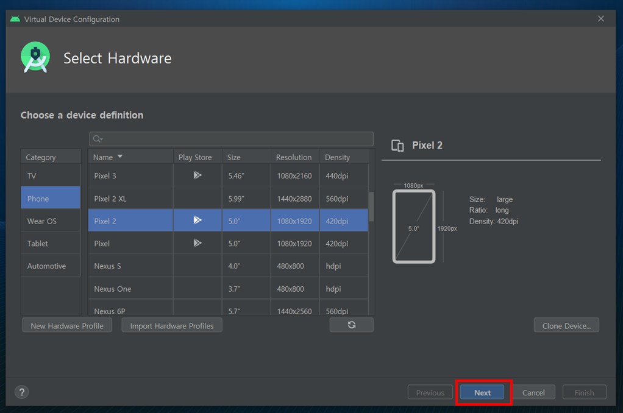Click the Play Store column header
623x413 pixels.
coord(197,157)
